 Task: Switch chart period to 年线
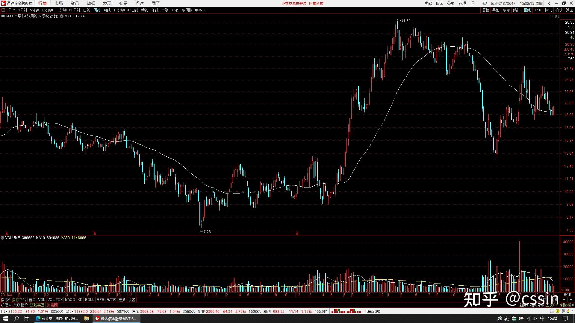(x=155, y=10)
